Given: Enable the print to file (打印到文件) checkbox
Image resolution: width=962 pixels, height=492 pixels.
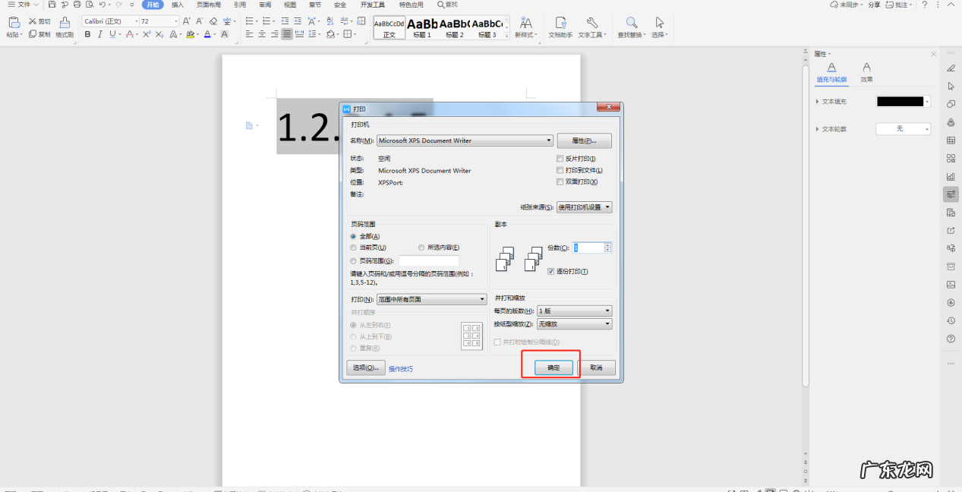Looking at the screenshot, I should pos(560,171).
